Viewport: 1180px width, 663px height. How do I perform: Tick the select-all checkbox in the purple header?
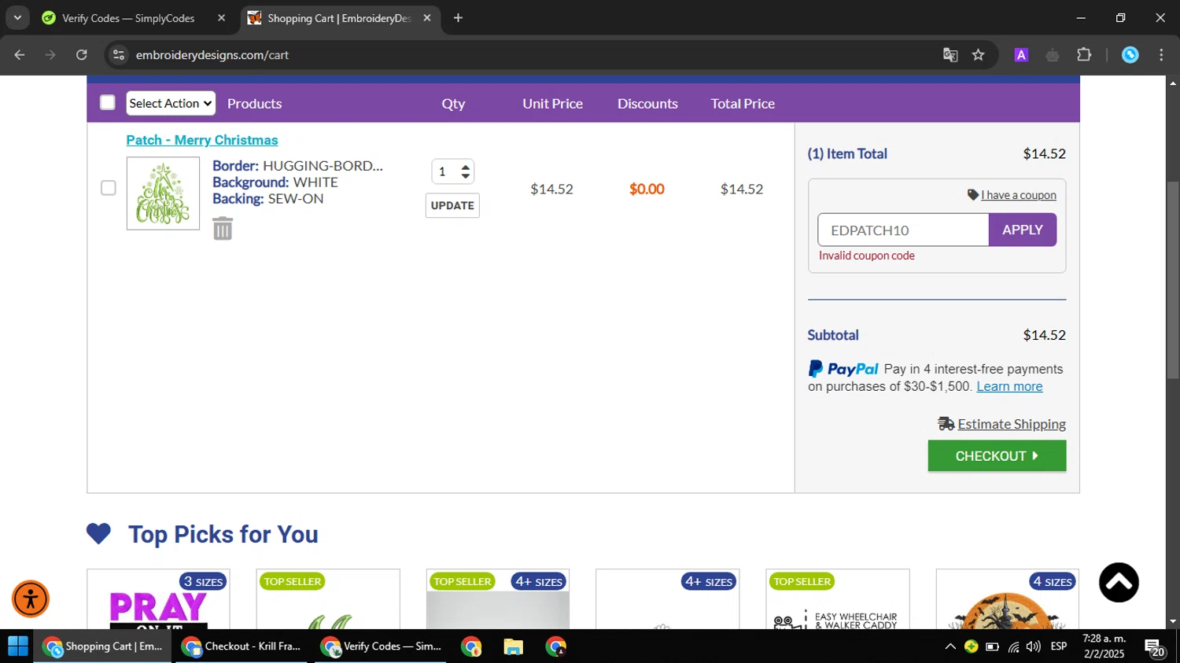pyautogui.click(x=108, y=103)
